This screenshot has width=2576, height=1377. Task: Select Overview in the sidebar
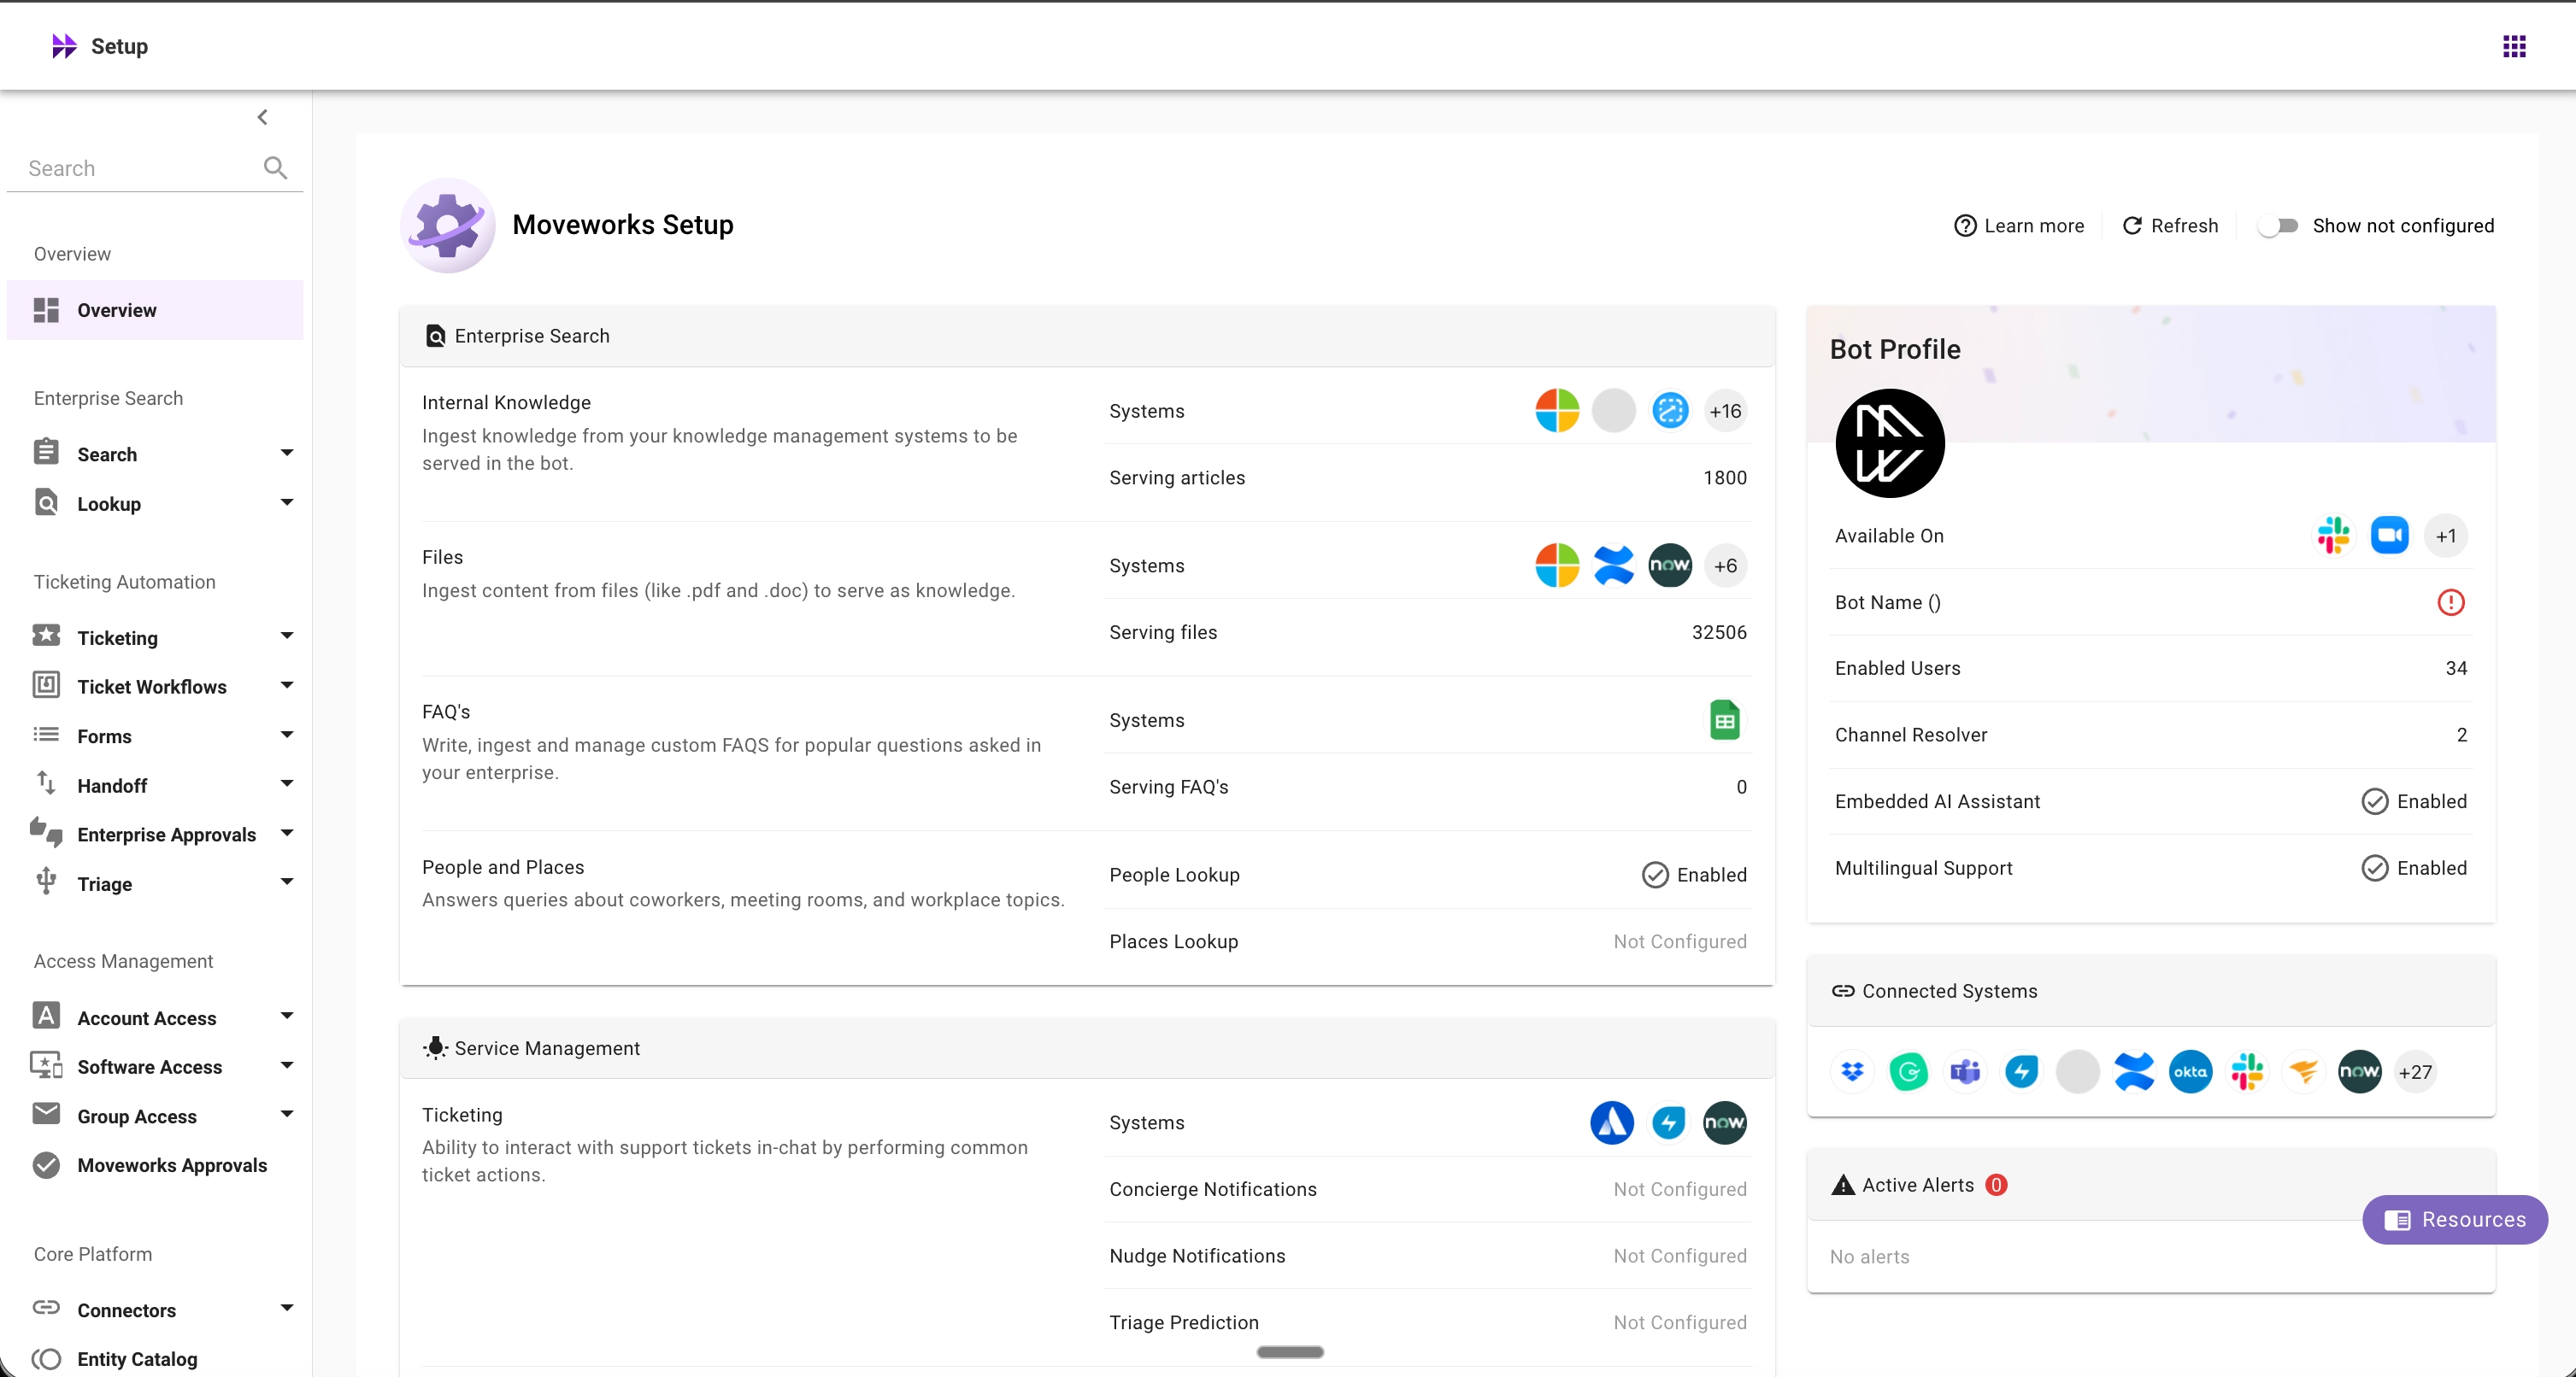(116, 310)
